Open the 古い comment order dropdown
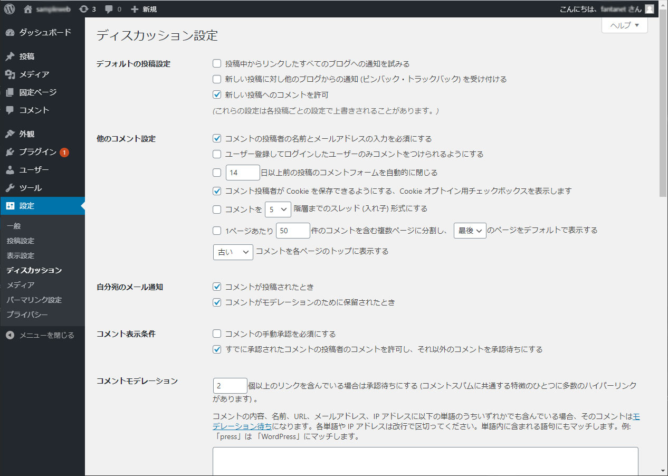This screenshot has height=476, width=668. pos(233,252)
